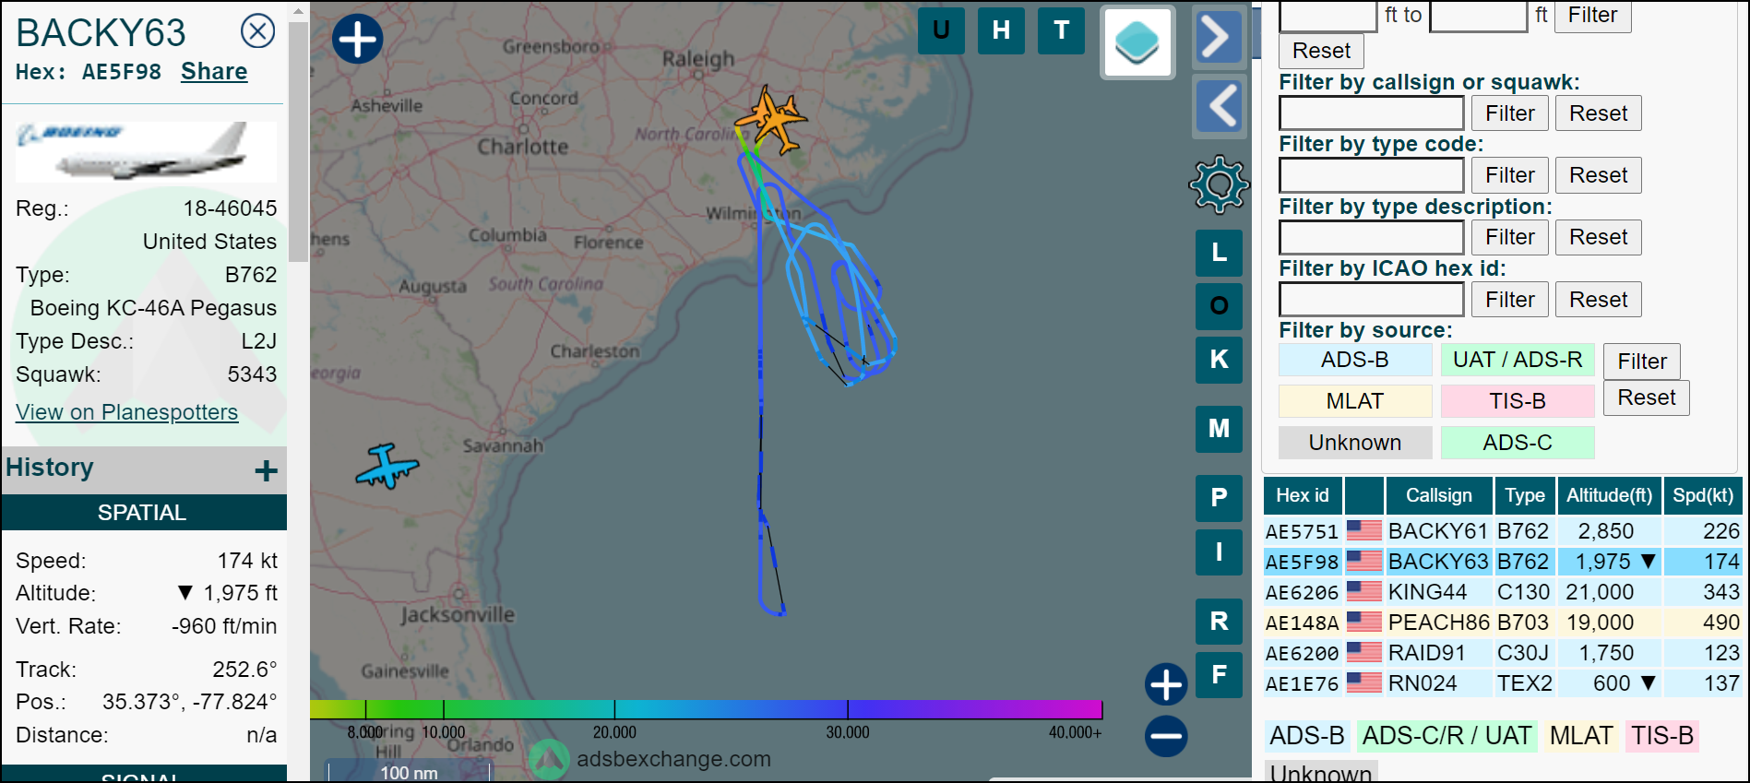
Task: Click the right arrow sidebar button
Action: 1219,37
